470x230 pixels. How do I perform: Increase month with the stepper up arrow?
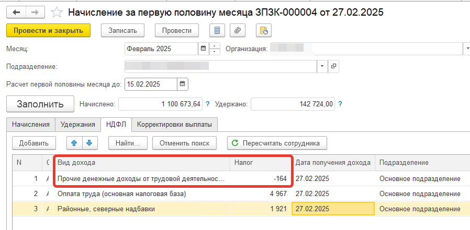click(214, 46)
